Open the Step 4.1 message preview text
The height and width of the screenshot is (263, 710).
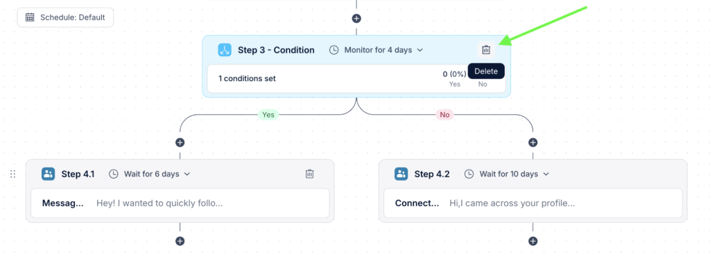click(x=159, y=203)
